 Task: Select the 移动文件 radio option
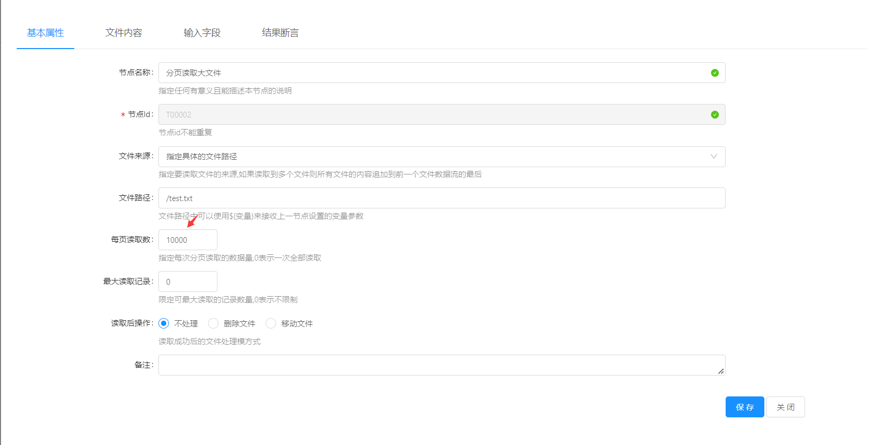tap(271, 323)
